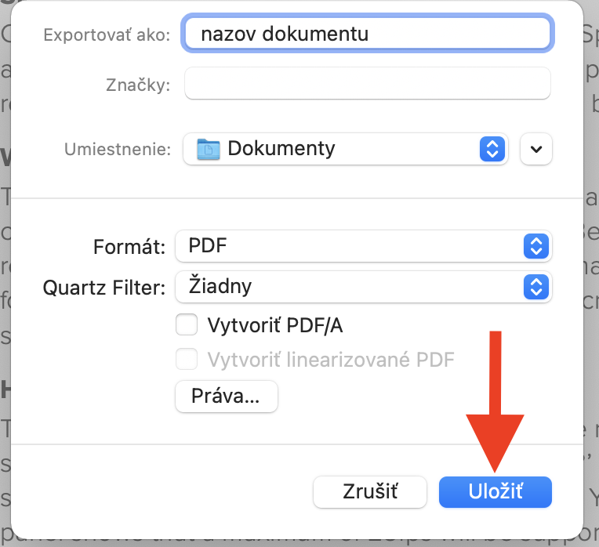The height and width of the screenshot is (547, 599).
Task: Click the red arrow pointing at Uložiť
Action: (495, 392)
